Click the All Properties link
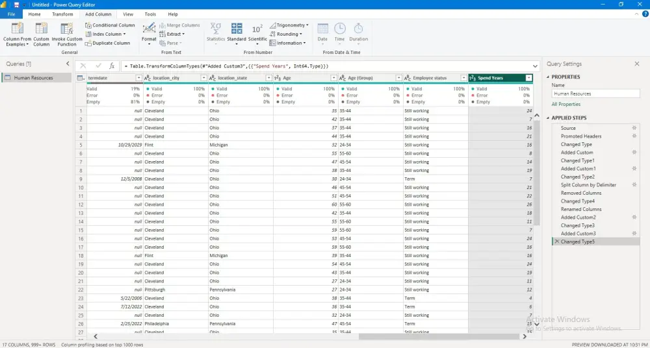The image size is (650, 348). coord(566,105)
